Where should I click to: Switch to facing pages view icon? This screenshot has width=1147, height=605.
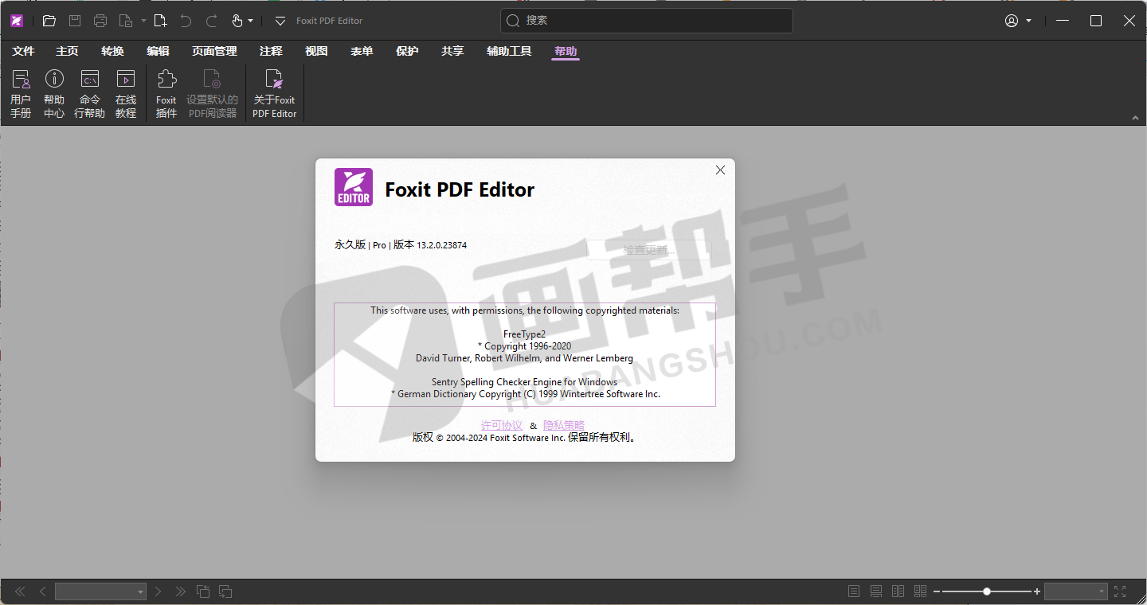(x=898, y=591)
